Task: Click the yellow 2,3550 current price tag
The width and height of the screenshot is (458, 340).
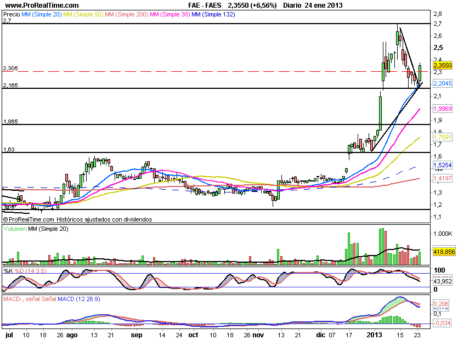Action: coord(442,65)
